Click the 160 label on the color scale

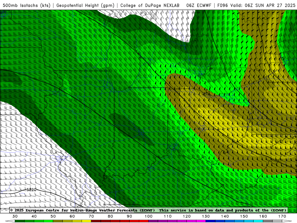[263, 216]
